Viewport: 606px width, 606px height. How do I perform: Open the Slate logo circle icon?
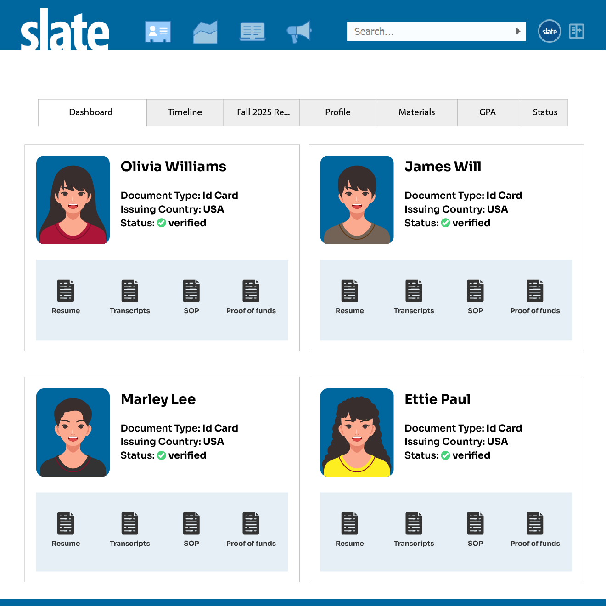(x=549, y=31)
